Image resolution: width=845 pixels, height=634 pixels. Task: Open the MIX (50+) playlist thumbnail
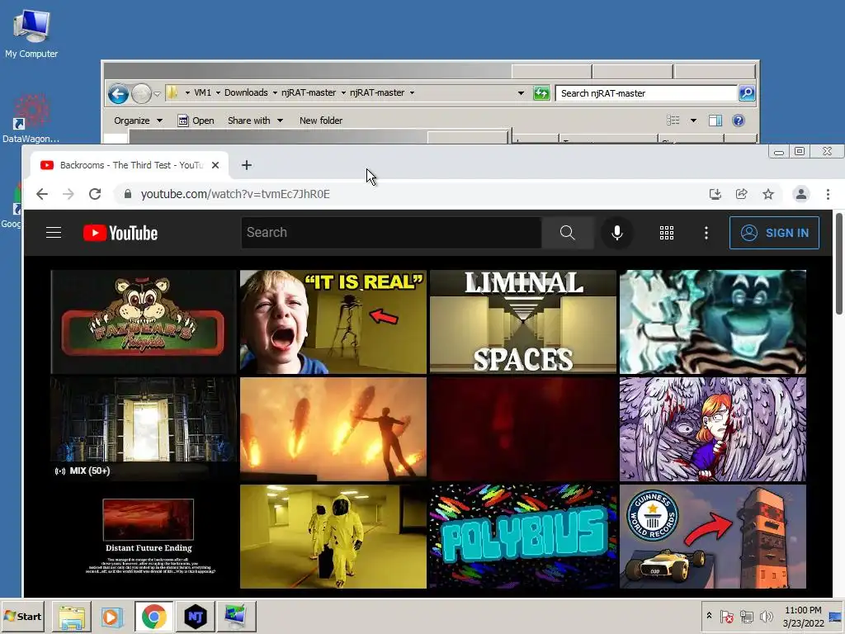pos(144,429)
